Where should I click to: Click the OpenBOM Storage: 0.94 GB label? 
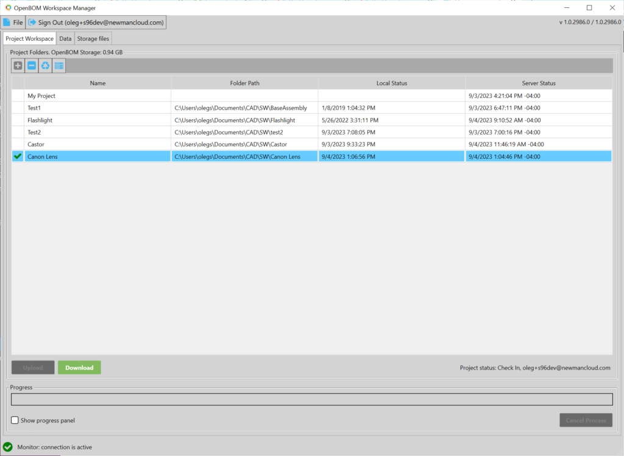coord(87,52)
